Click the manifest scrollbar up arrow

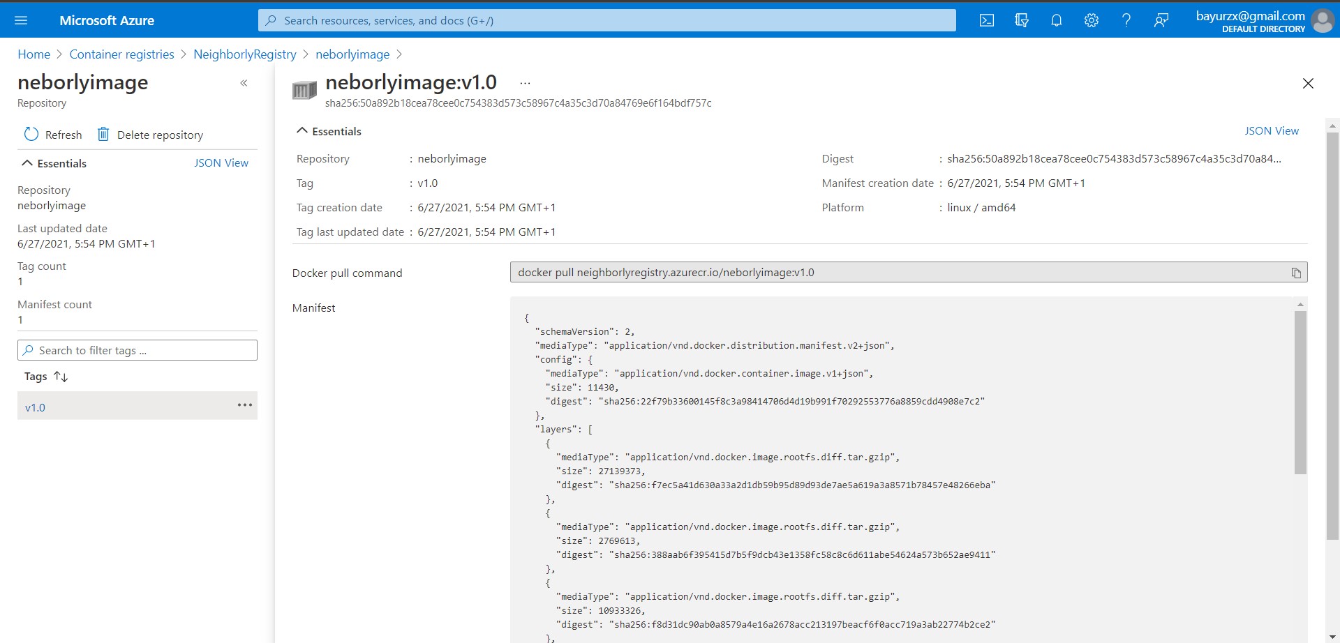[1300, 304]
